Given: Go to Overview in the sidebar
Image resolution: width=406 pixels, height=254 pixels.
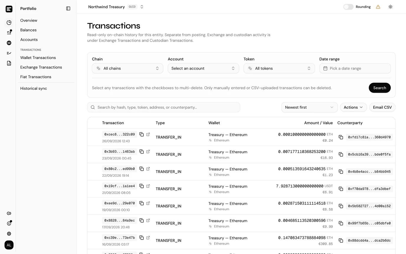Looking at the screenshot, I should click(x=29, y=20).
